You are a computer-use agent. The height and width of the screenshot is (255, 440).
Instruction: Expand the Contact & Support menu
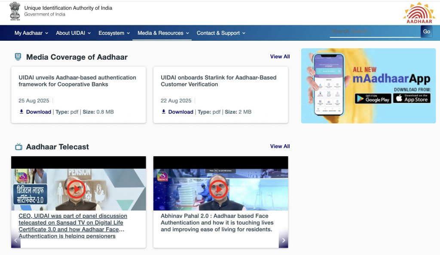221,33
